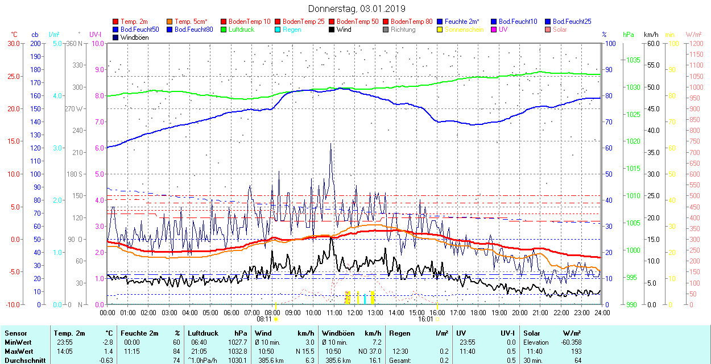Select the MaxWert row label
Image resolution: width=711 pixels, height=364 pixels.
(18, 352)
